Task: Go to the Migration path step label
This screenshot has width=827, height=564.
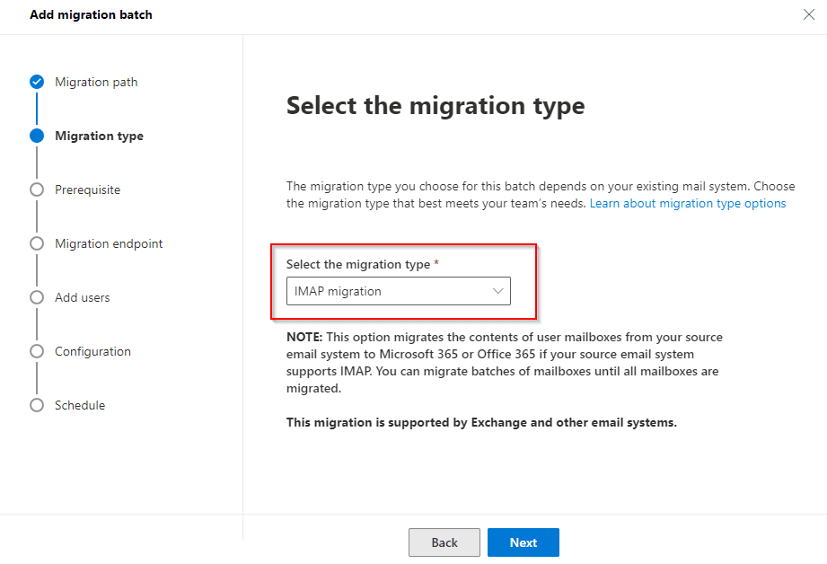Action: click(96, 82)
